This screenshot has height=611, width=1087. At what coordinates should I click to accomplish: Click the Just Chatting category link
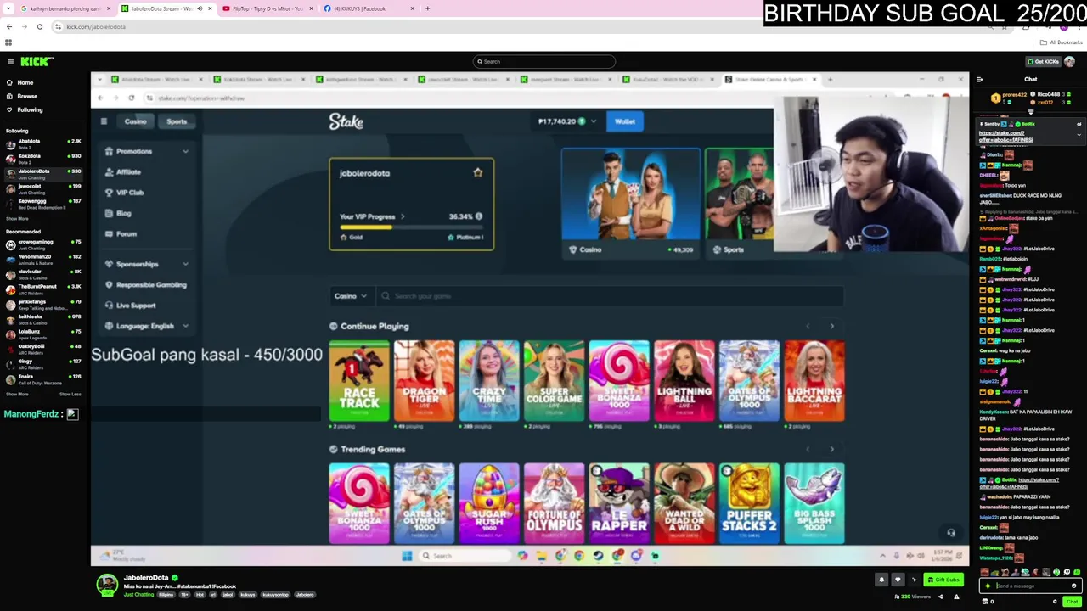pyautogui.click(x=139, y=595)
